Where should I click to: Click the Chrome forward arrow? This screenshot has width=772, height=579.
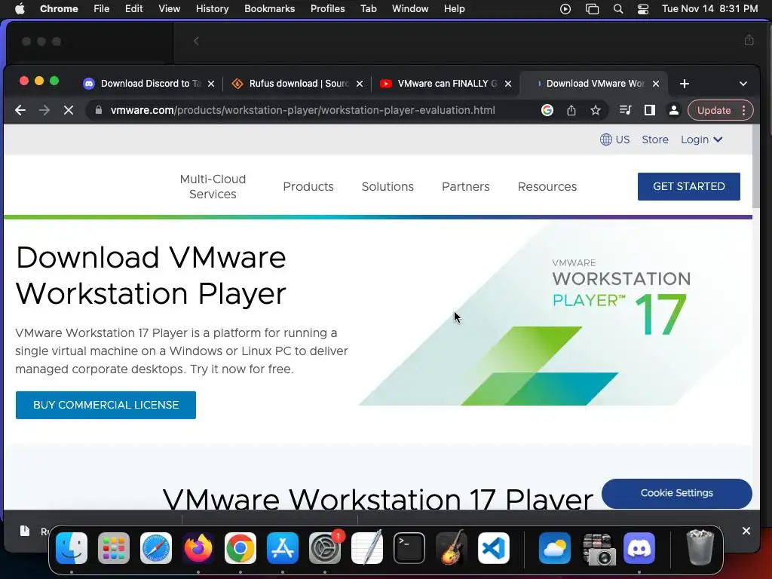pos(44,110)
